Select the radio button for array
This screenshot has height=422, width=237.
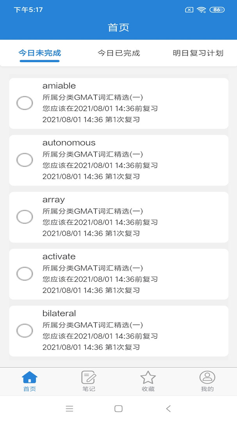click(x=25, y=217)
